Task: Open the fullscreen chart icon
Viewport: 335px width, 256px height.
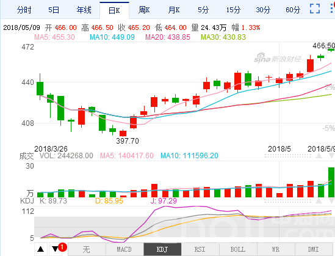Action: click(x=315, y=9)
